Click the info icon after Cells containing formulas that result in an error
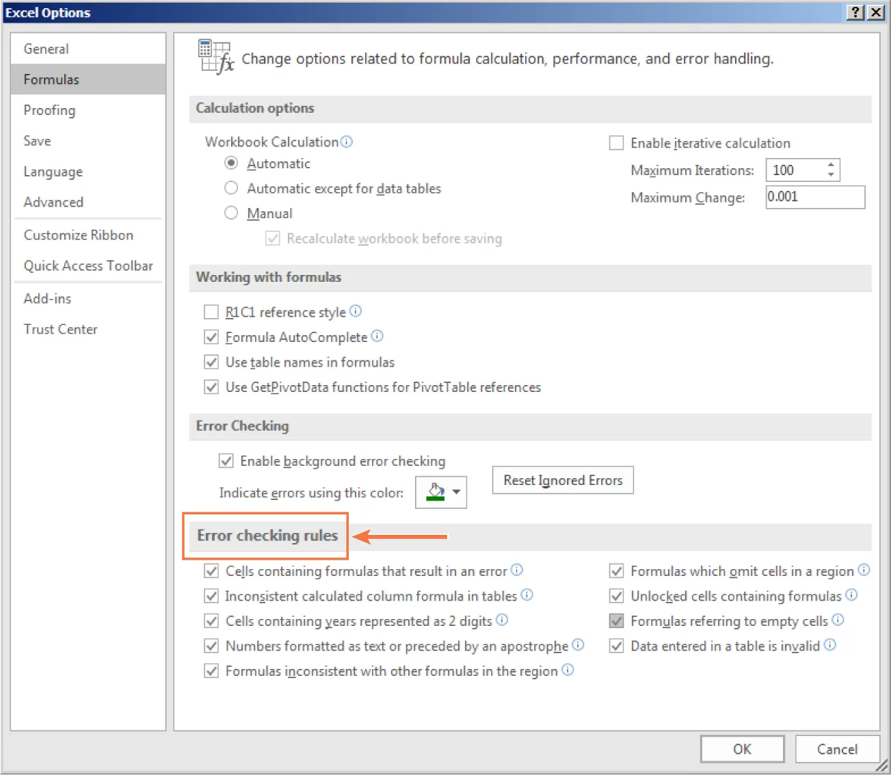Viewport: 891px width, 775px height. [517, 570]
